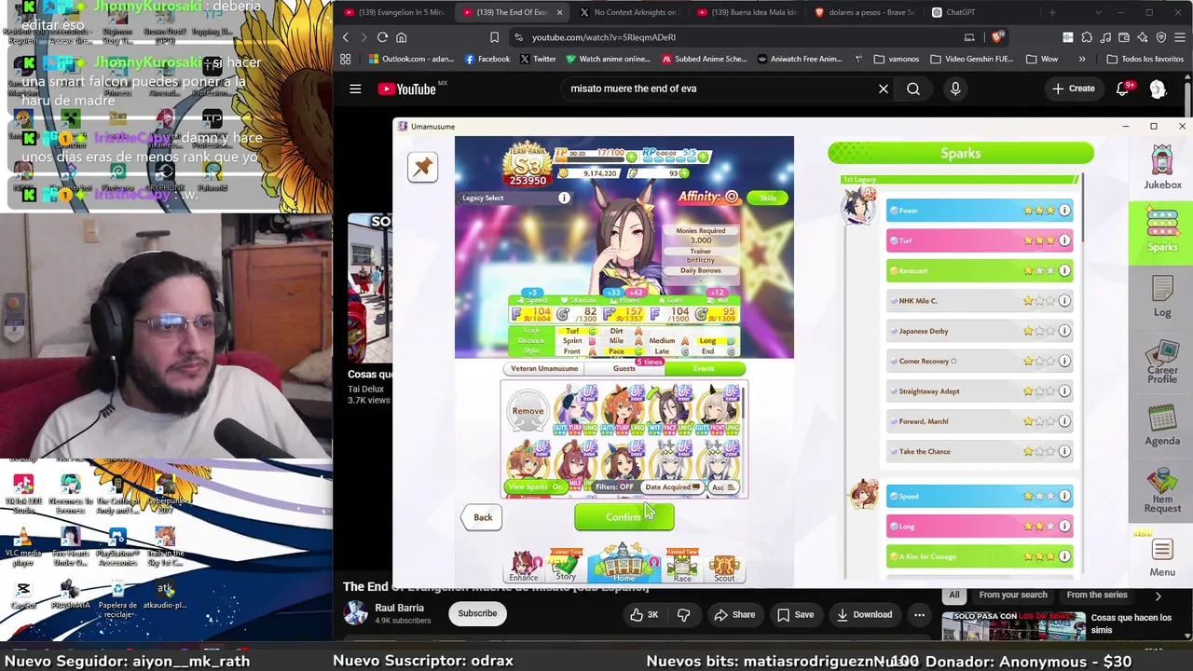
Task: Toggle View Sparks On
Action: click(x=535, y=487)
